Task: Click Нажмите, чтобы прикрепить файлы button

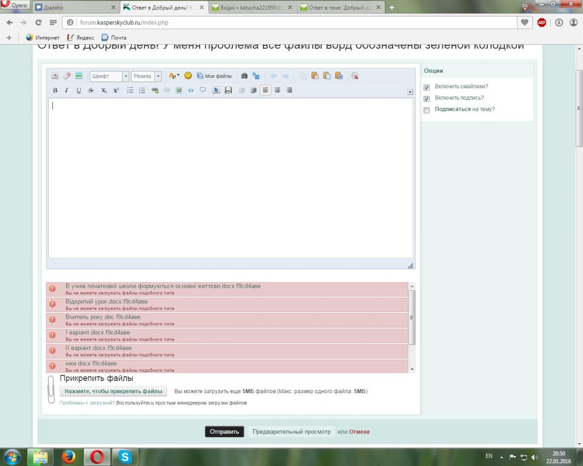Action: coord(114,391)
